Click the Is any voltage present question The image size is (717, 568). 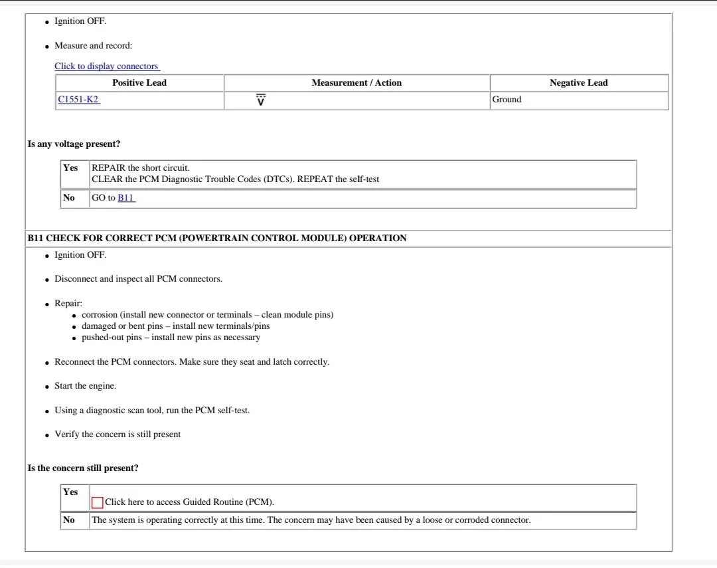pyautogui.click(x=74, y=143)
